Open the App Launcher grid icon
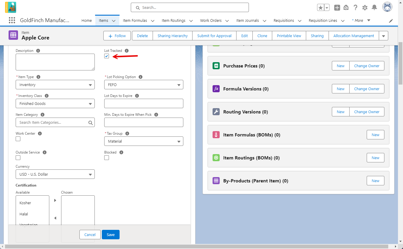Screen dimensions: 403x249 click(12, 20)
